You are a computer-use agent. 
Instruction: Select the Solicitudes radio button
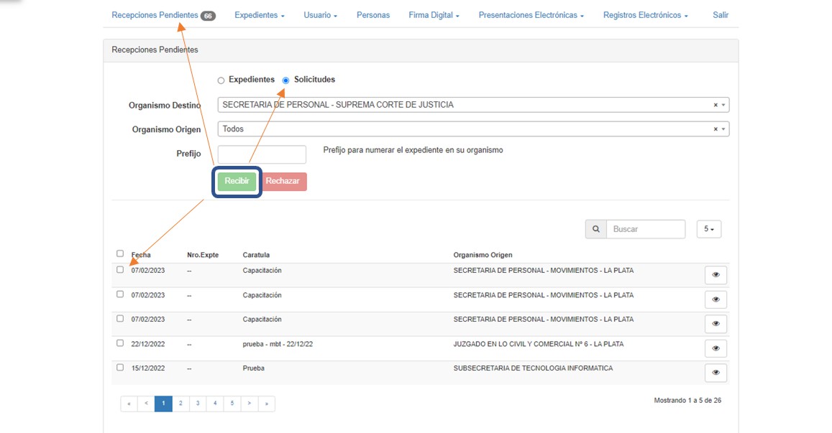(286, 80)
